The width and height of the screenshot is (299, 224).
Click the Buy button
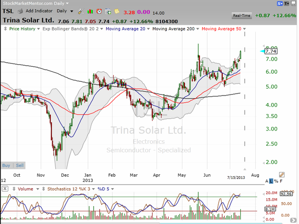click(6, 165)
